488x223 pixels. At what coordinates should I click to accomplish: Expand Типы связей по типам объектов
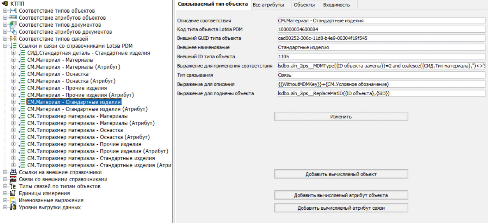[5, 186]
